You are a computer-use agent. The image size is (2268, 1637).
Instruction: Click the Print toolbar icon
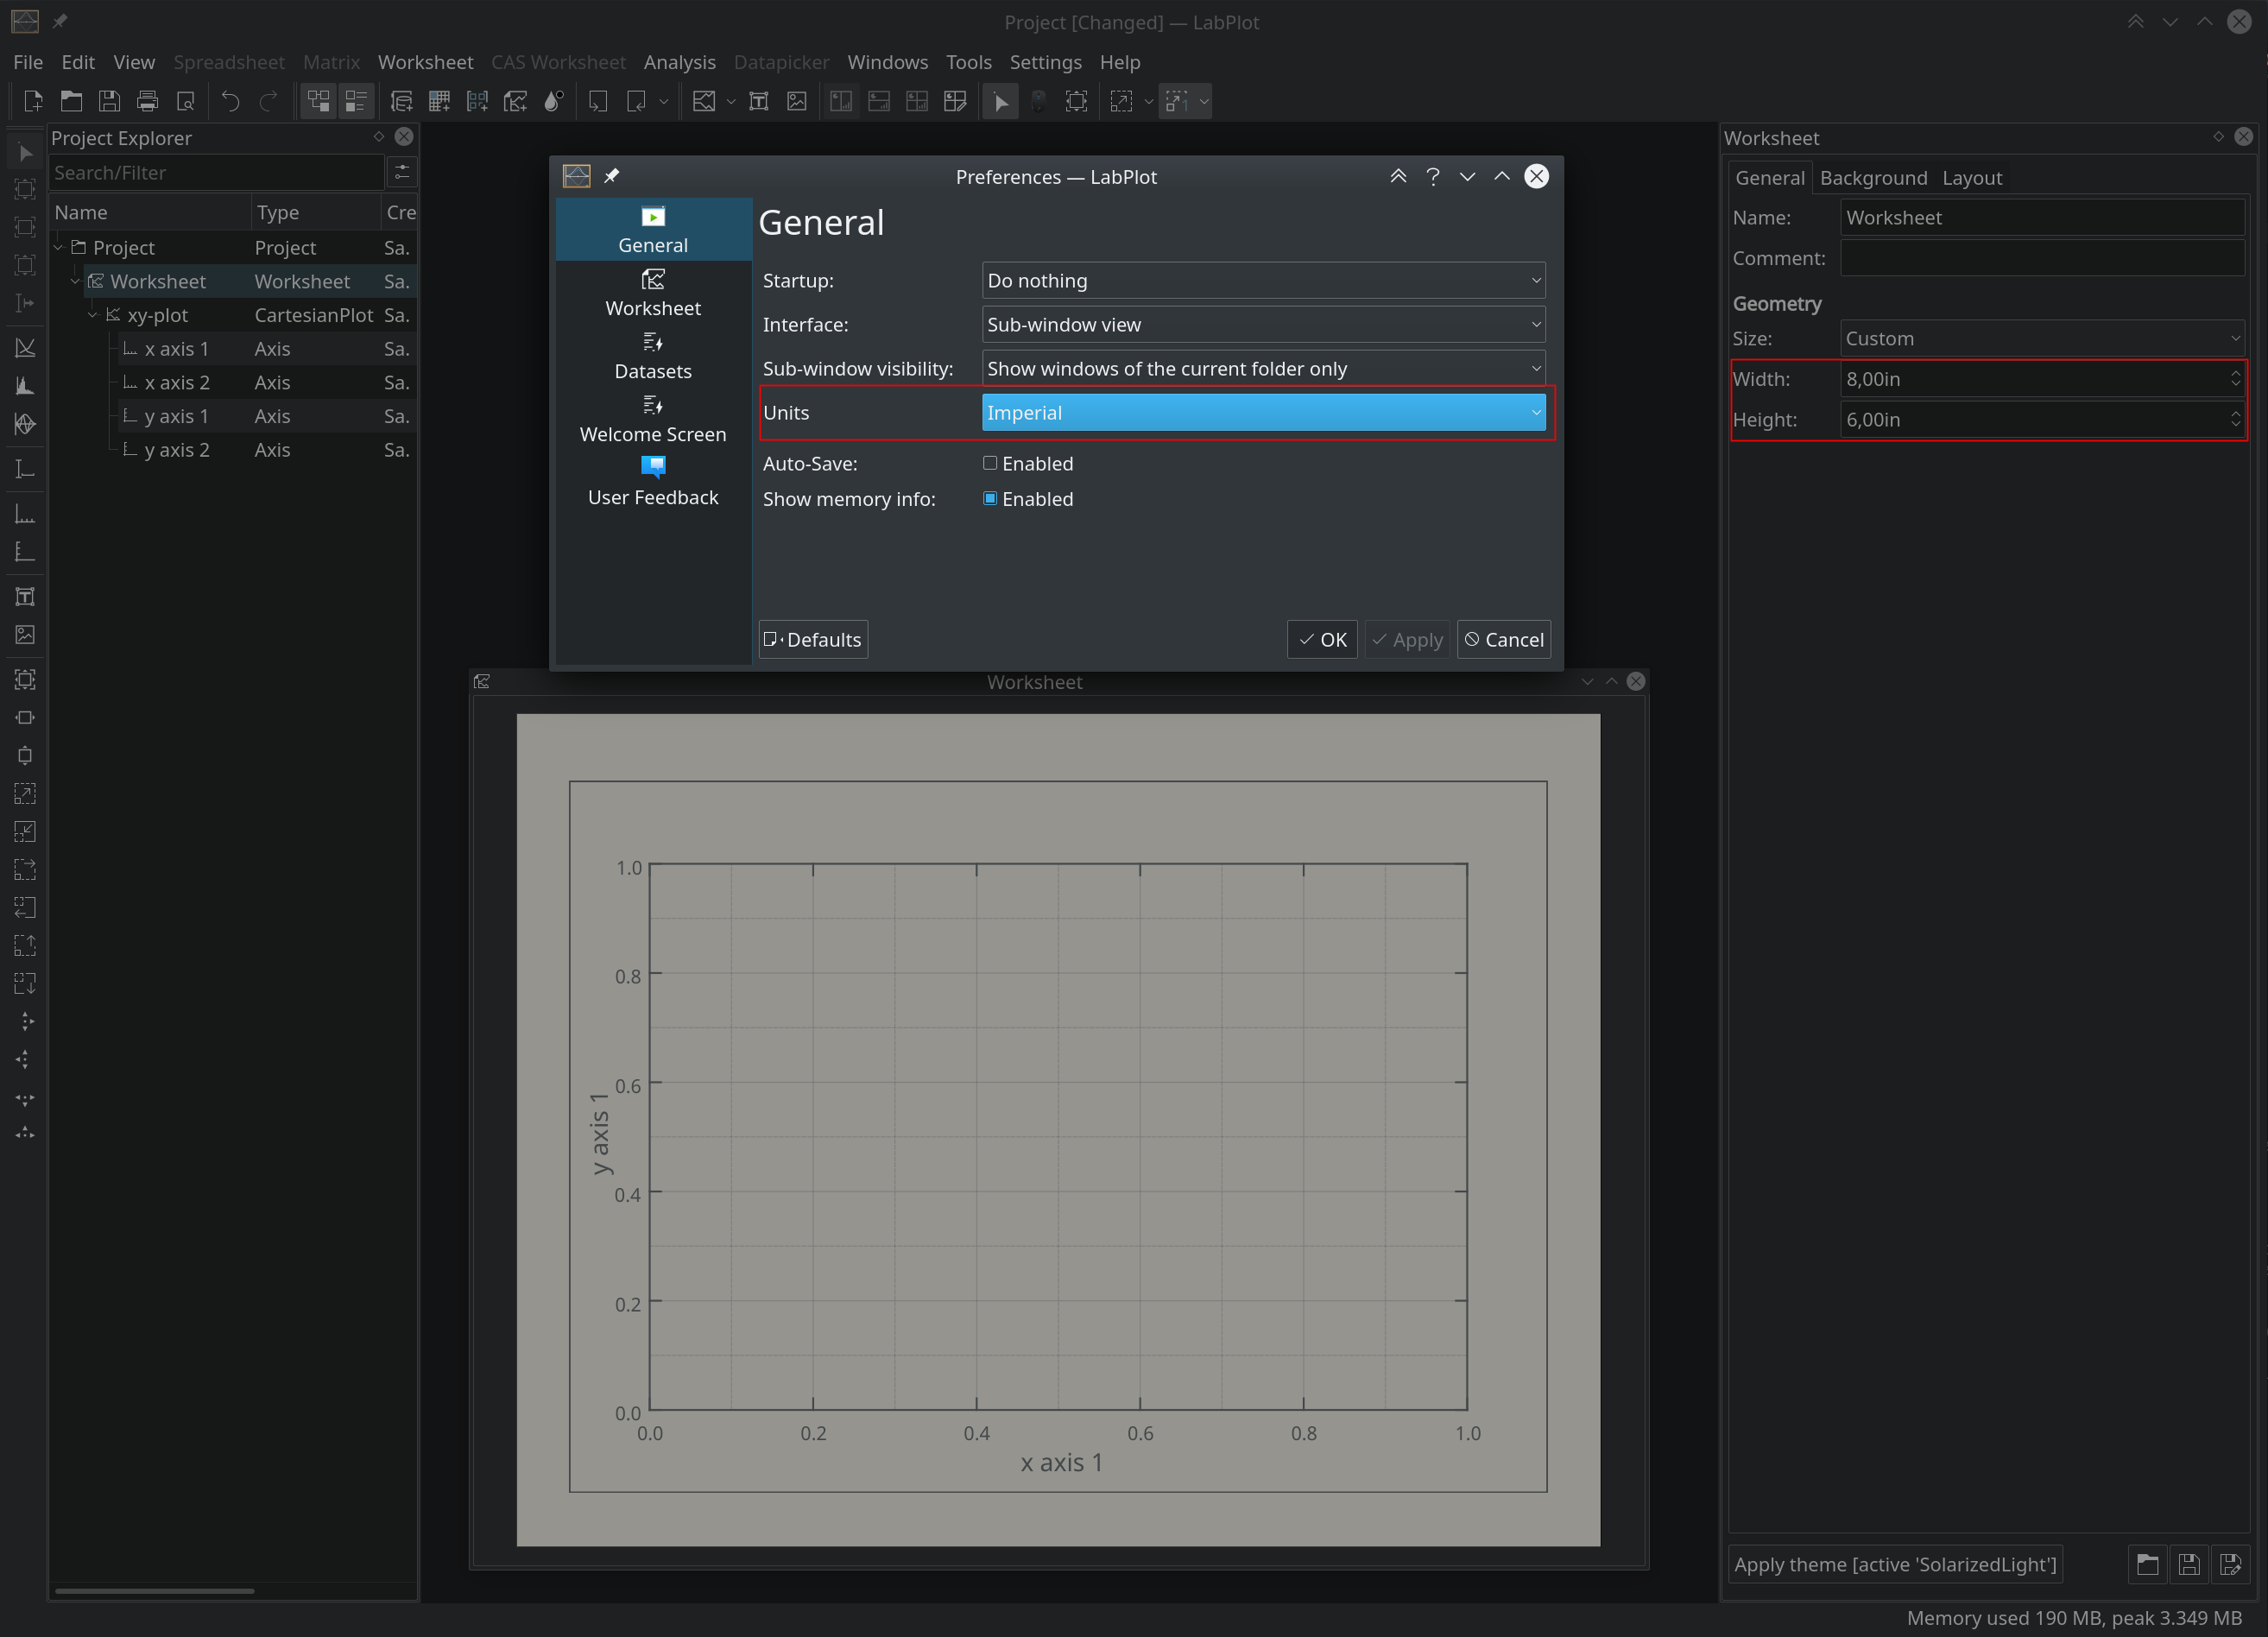tap(147, 101)
